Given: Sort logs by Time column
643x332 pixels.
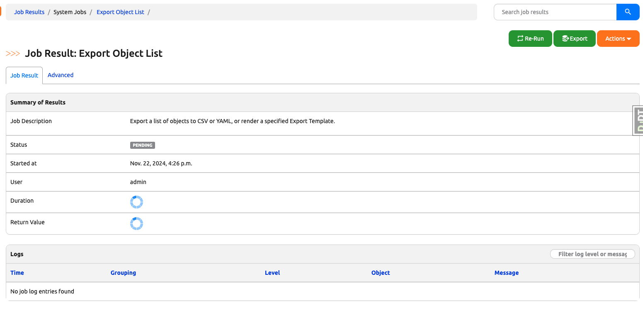Looking at the screenshot, I should [x=17, y=273].
